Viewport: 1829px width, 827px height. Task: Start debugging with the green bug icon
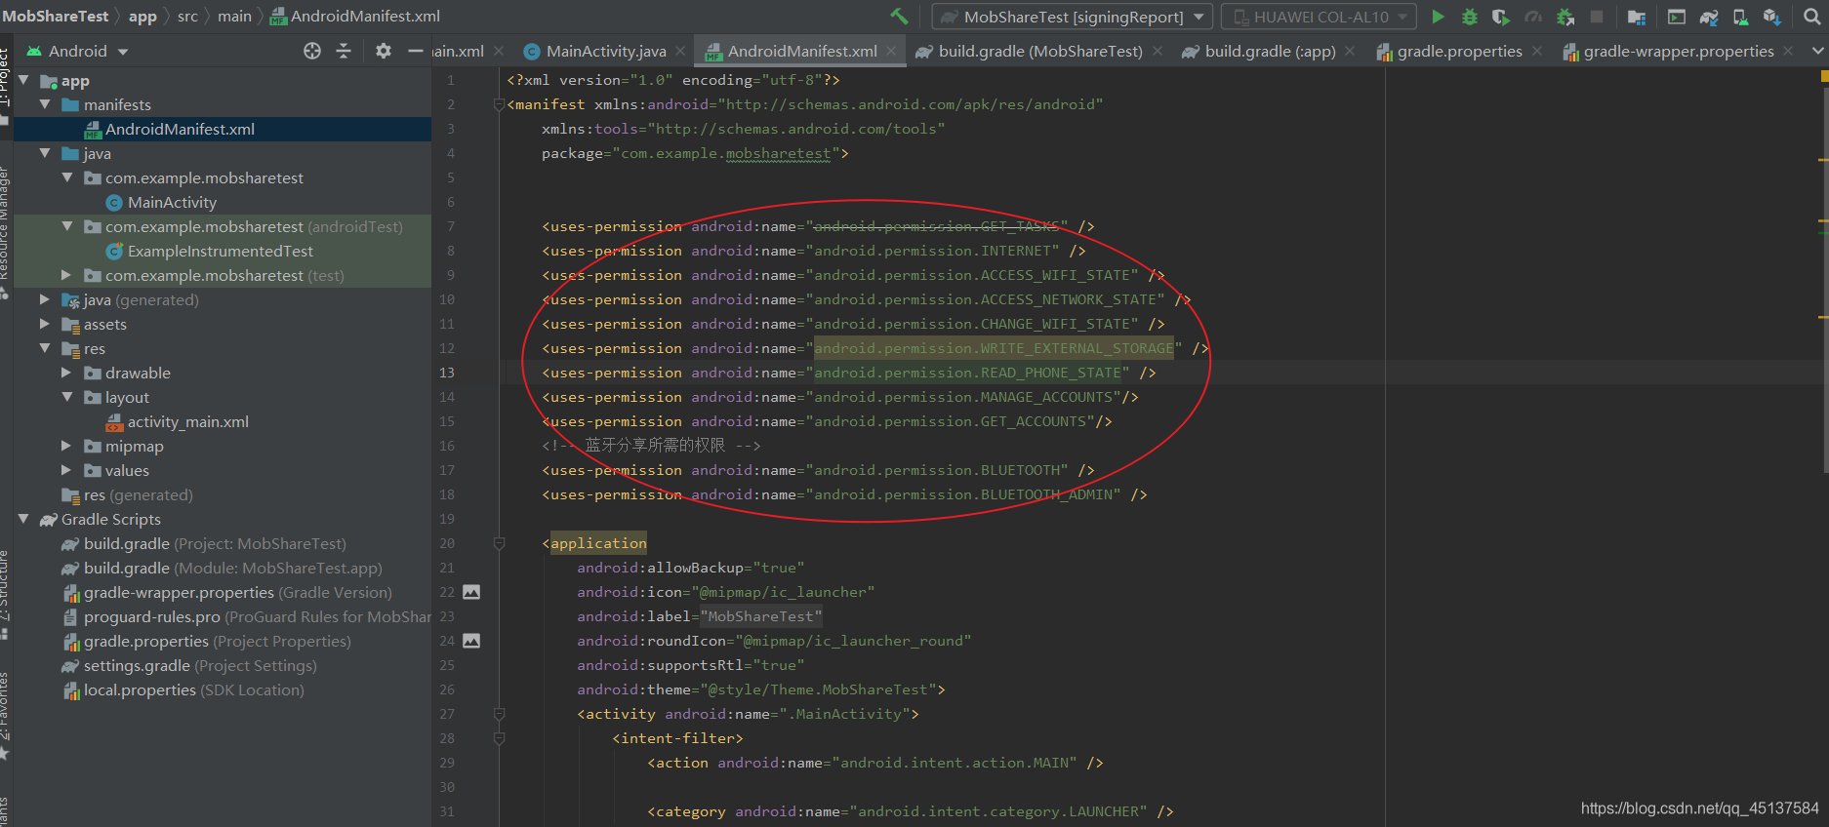[x=1469, y=17]
